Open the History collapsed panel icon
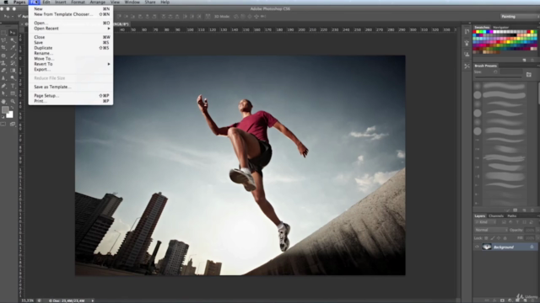Screen dimensions: 540x303 (467, 32)
